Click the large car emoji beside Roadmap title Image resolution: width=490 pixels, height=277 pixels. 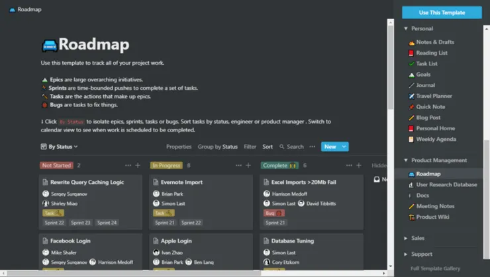click(50, 46)
